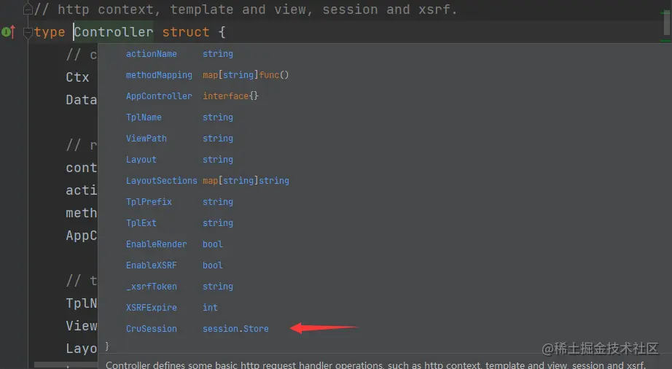672x369 pixels.
Task: Select AppController entry in struct popup
Action: coord(159,96)
